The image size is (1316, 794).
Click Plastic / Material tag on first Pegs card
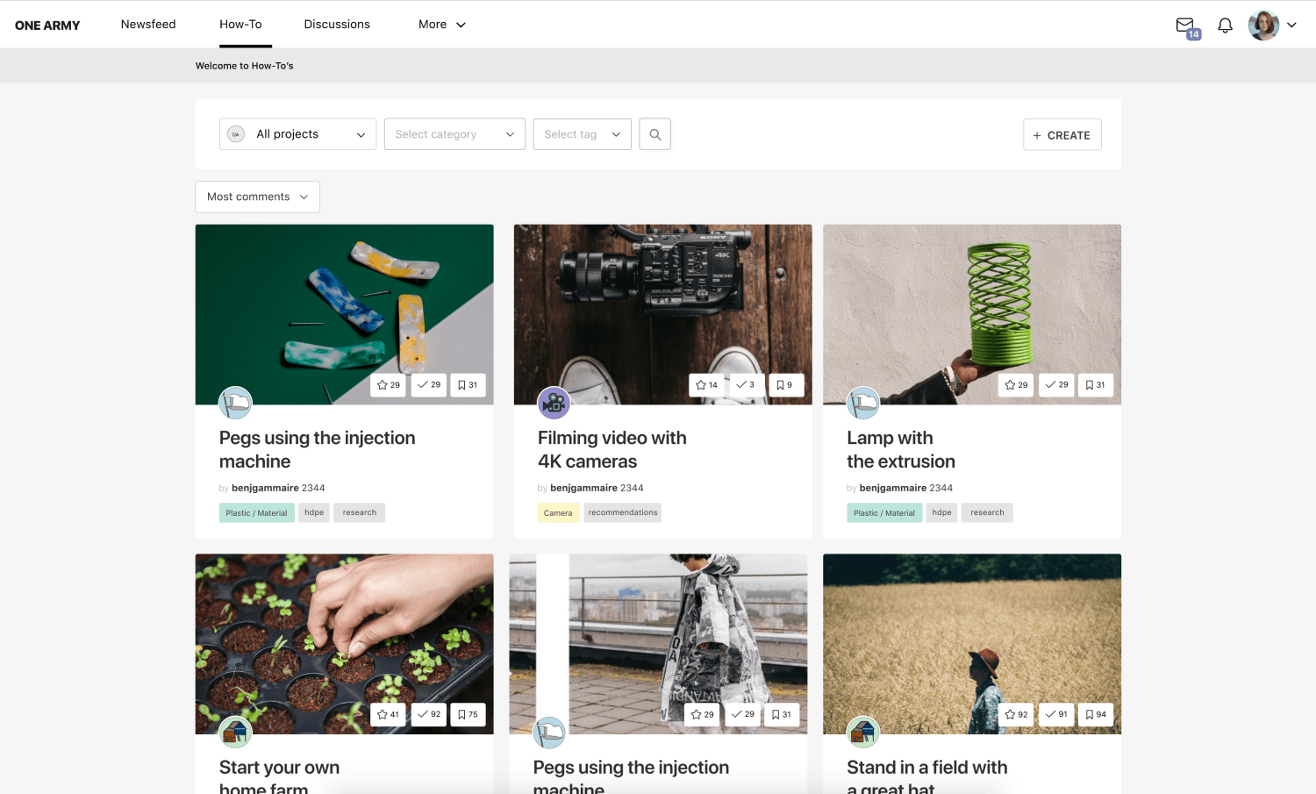tap(256, 513)
